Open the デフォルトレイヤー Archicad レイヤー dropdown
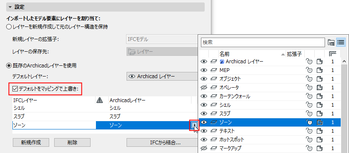This screenshot has width=349, height=153. (x=162, y=76)
